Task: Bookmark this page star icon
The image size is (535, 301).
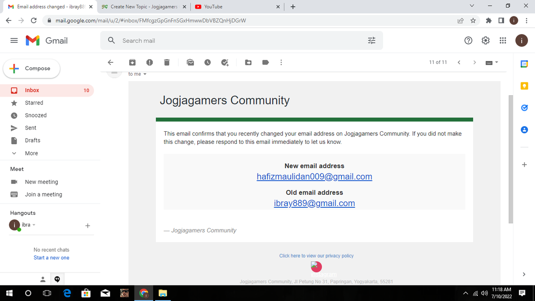Action: pos(473,20)
